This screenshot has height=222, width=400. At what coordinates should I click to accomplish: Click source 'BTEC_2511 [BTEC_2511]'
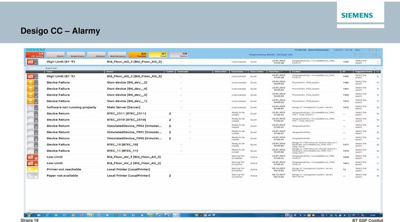click(x=126, y=113)
